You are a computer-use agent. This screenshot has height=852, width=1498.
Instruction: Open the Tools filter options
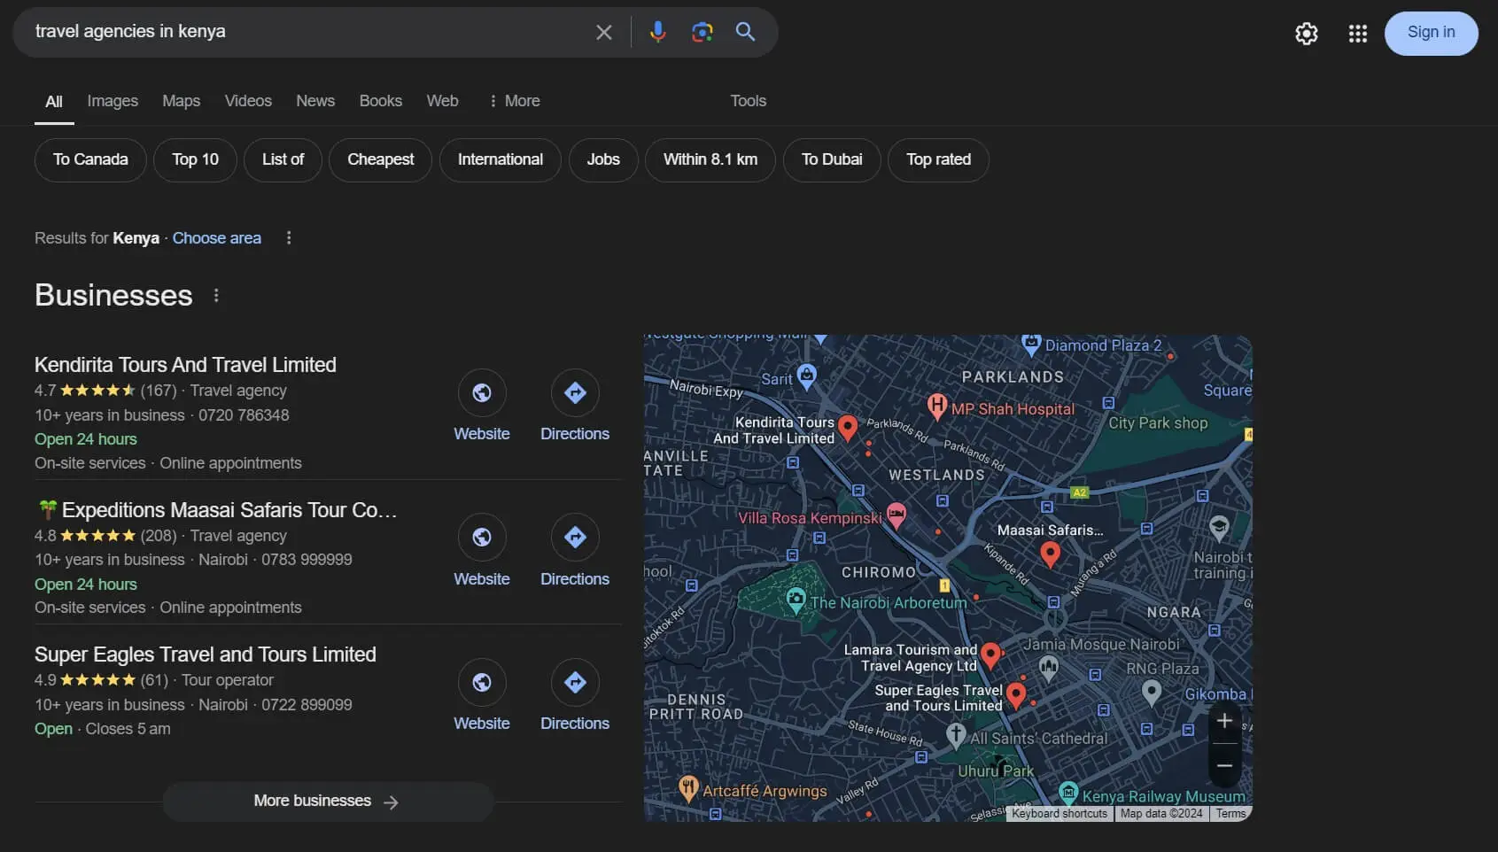tap(748, 101)
